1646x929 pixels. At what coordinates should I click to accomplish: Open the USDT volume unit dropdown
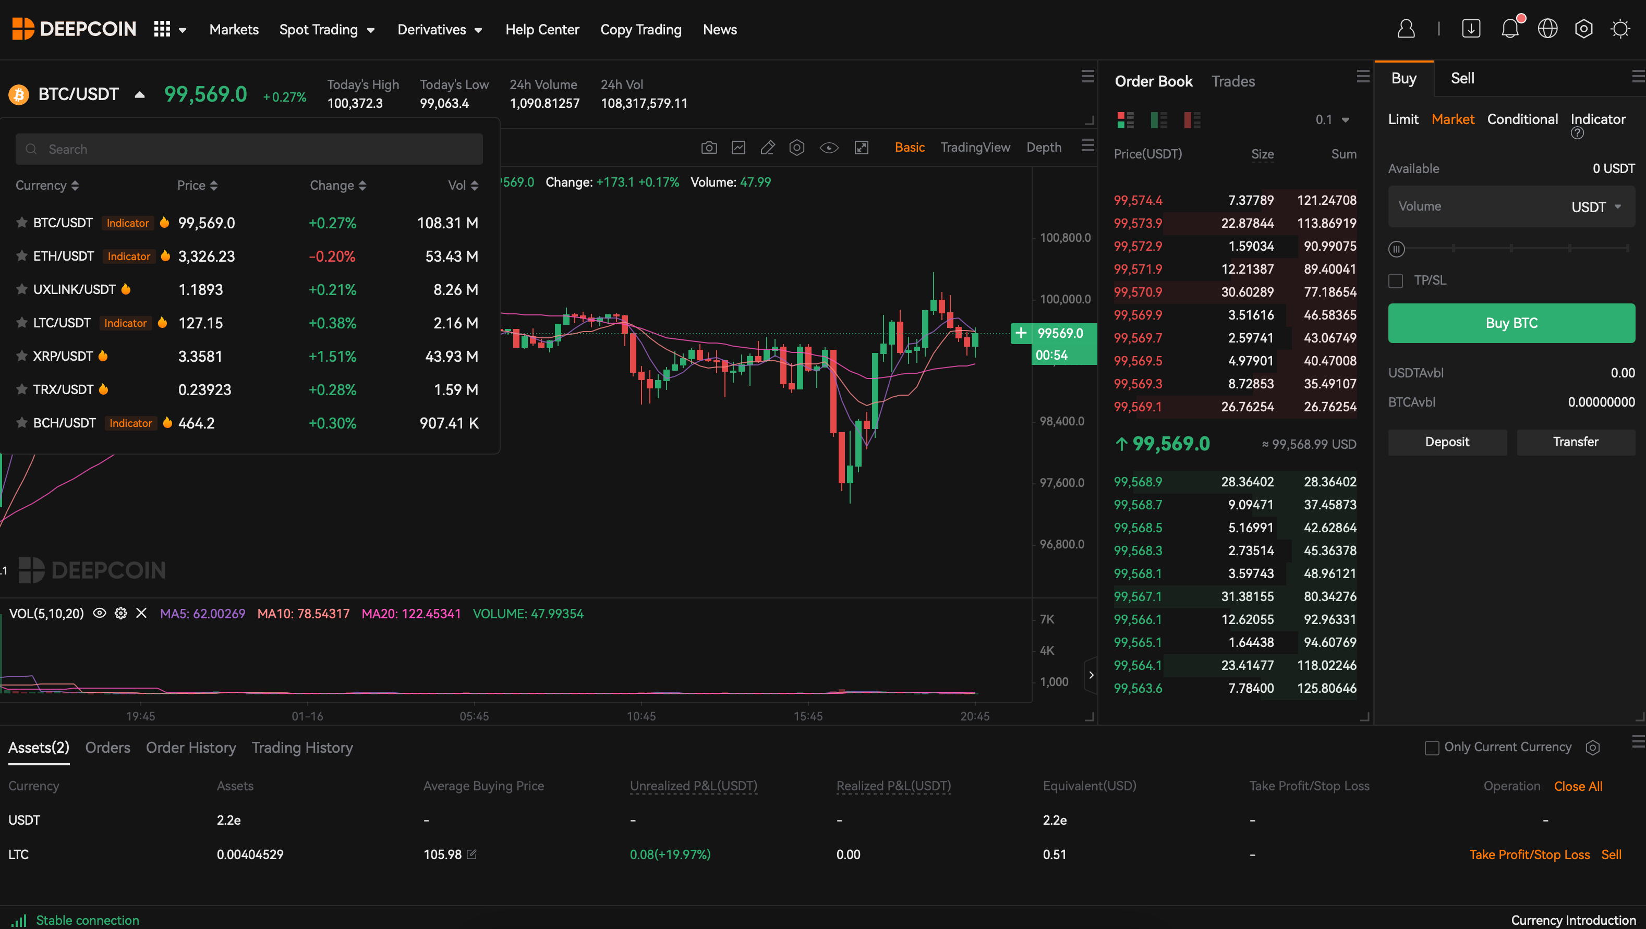[1596, 207]
